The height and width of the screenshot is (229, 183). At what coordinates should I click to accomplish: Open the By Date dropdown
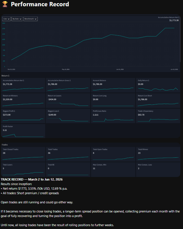17,19
